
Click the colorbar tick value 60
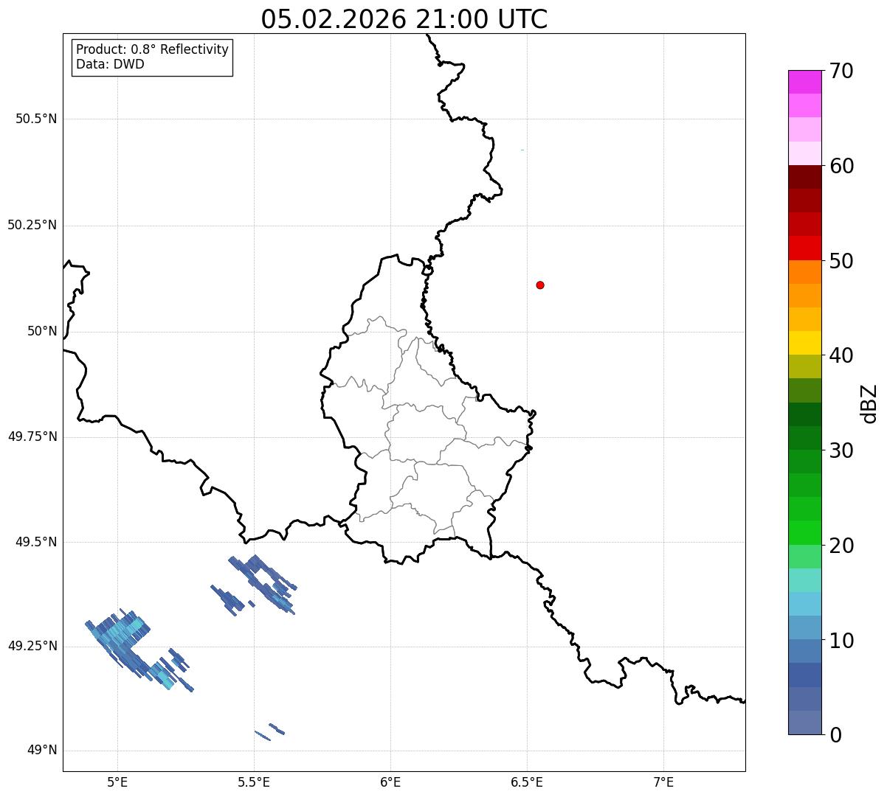pyautogui.click(x=841, y=166)
